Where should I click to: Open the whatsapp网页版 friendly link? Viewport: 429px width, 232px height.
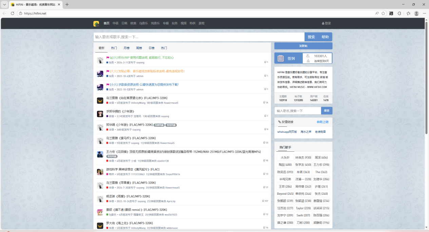click(287, 132)
